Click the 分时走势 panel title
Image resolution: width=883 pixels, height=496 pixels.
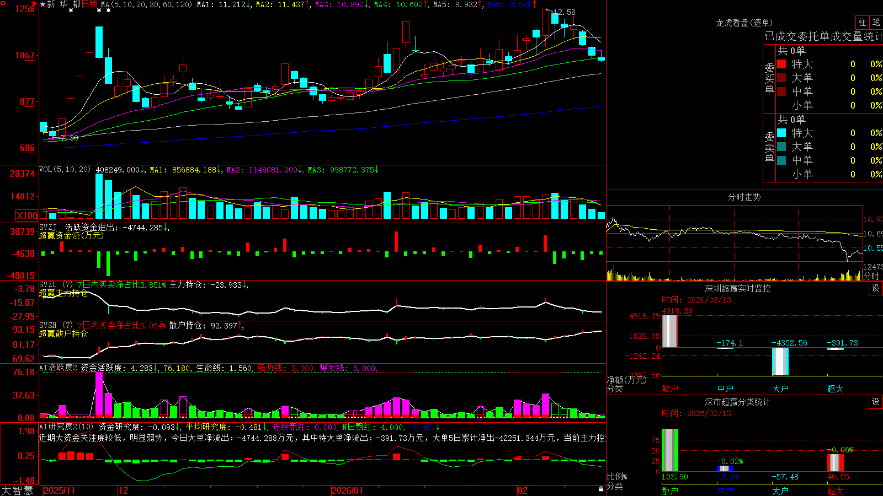(x=744, y=197)
